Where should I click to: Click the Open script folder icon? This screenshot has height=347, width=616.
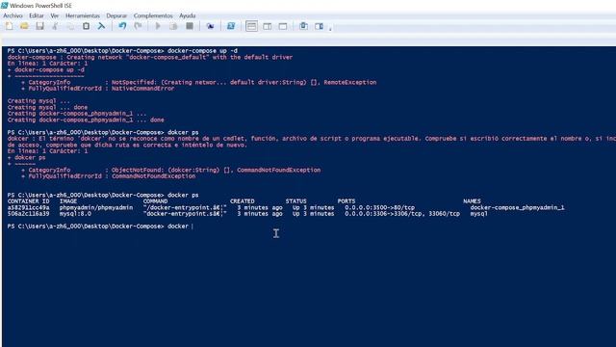tap(24, 26)
